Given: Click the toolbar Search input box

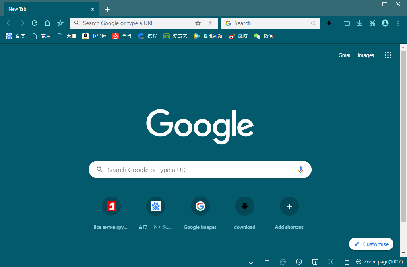Looking at the screenshot, I should 270,23.
